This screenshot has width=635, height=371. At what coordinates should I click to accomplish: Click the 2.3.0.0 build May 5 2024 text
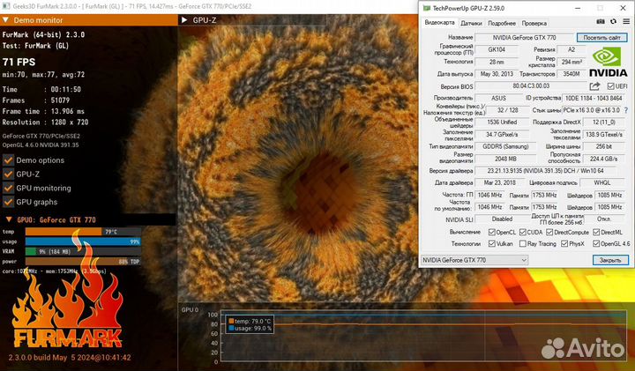(70, 358)
